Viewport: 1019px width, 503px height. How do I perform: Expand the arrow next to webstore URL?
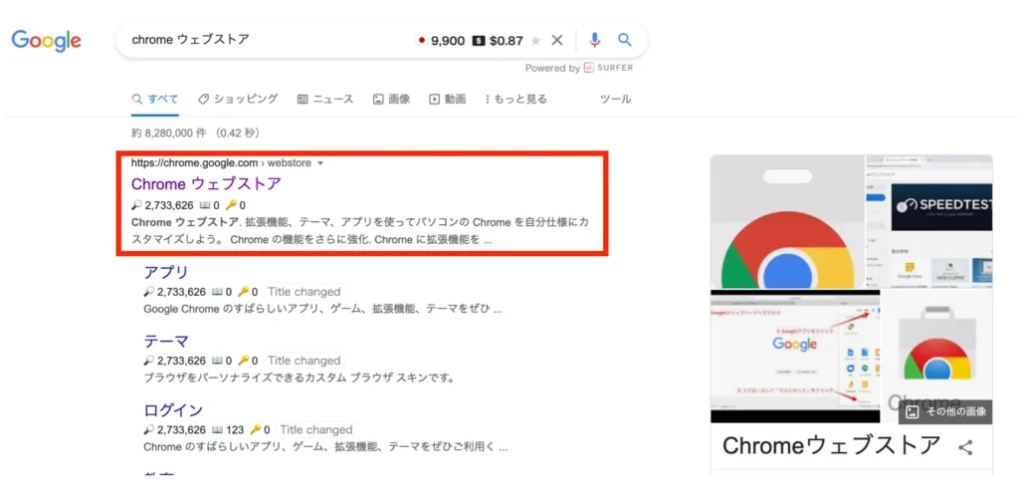[319, 163]
